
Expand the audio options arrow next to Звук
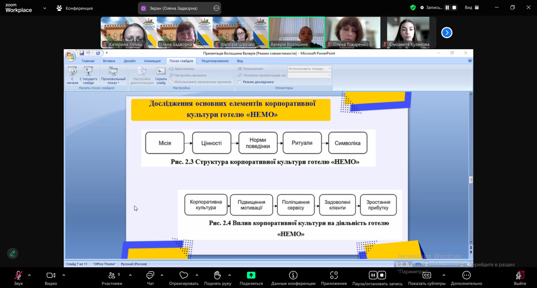coord(29,275)
